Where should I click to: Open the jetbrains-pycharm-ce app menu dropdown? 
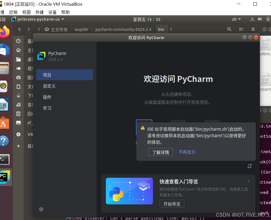click(38, 19)
